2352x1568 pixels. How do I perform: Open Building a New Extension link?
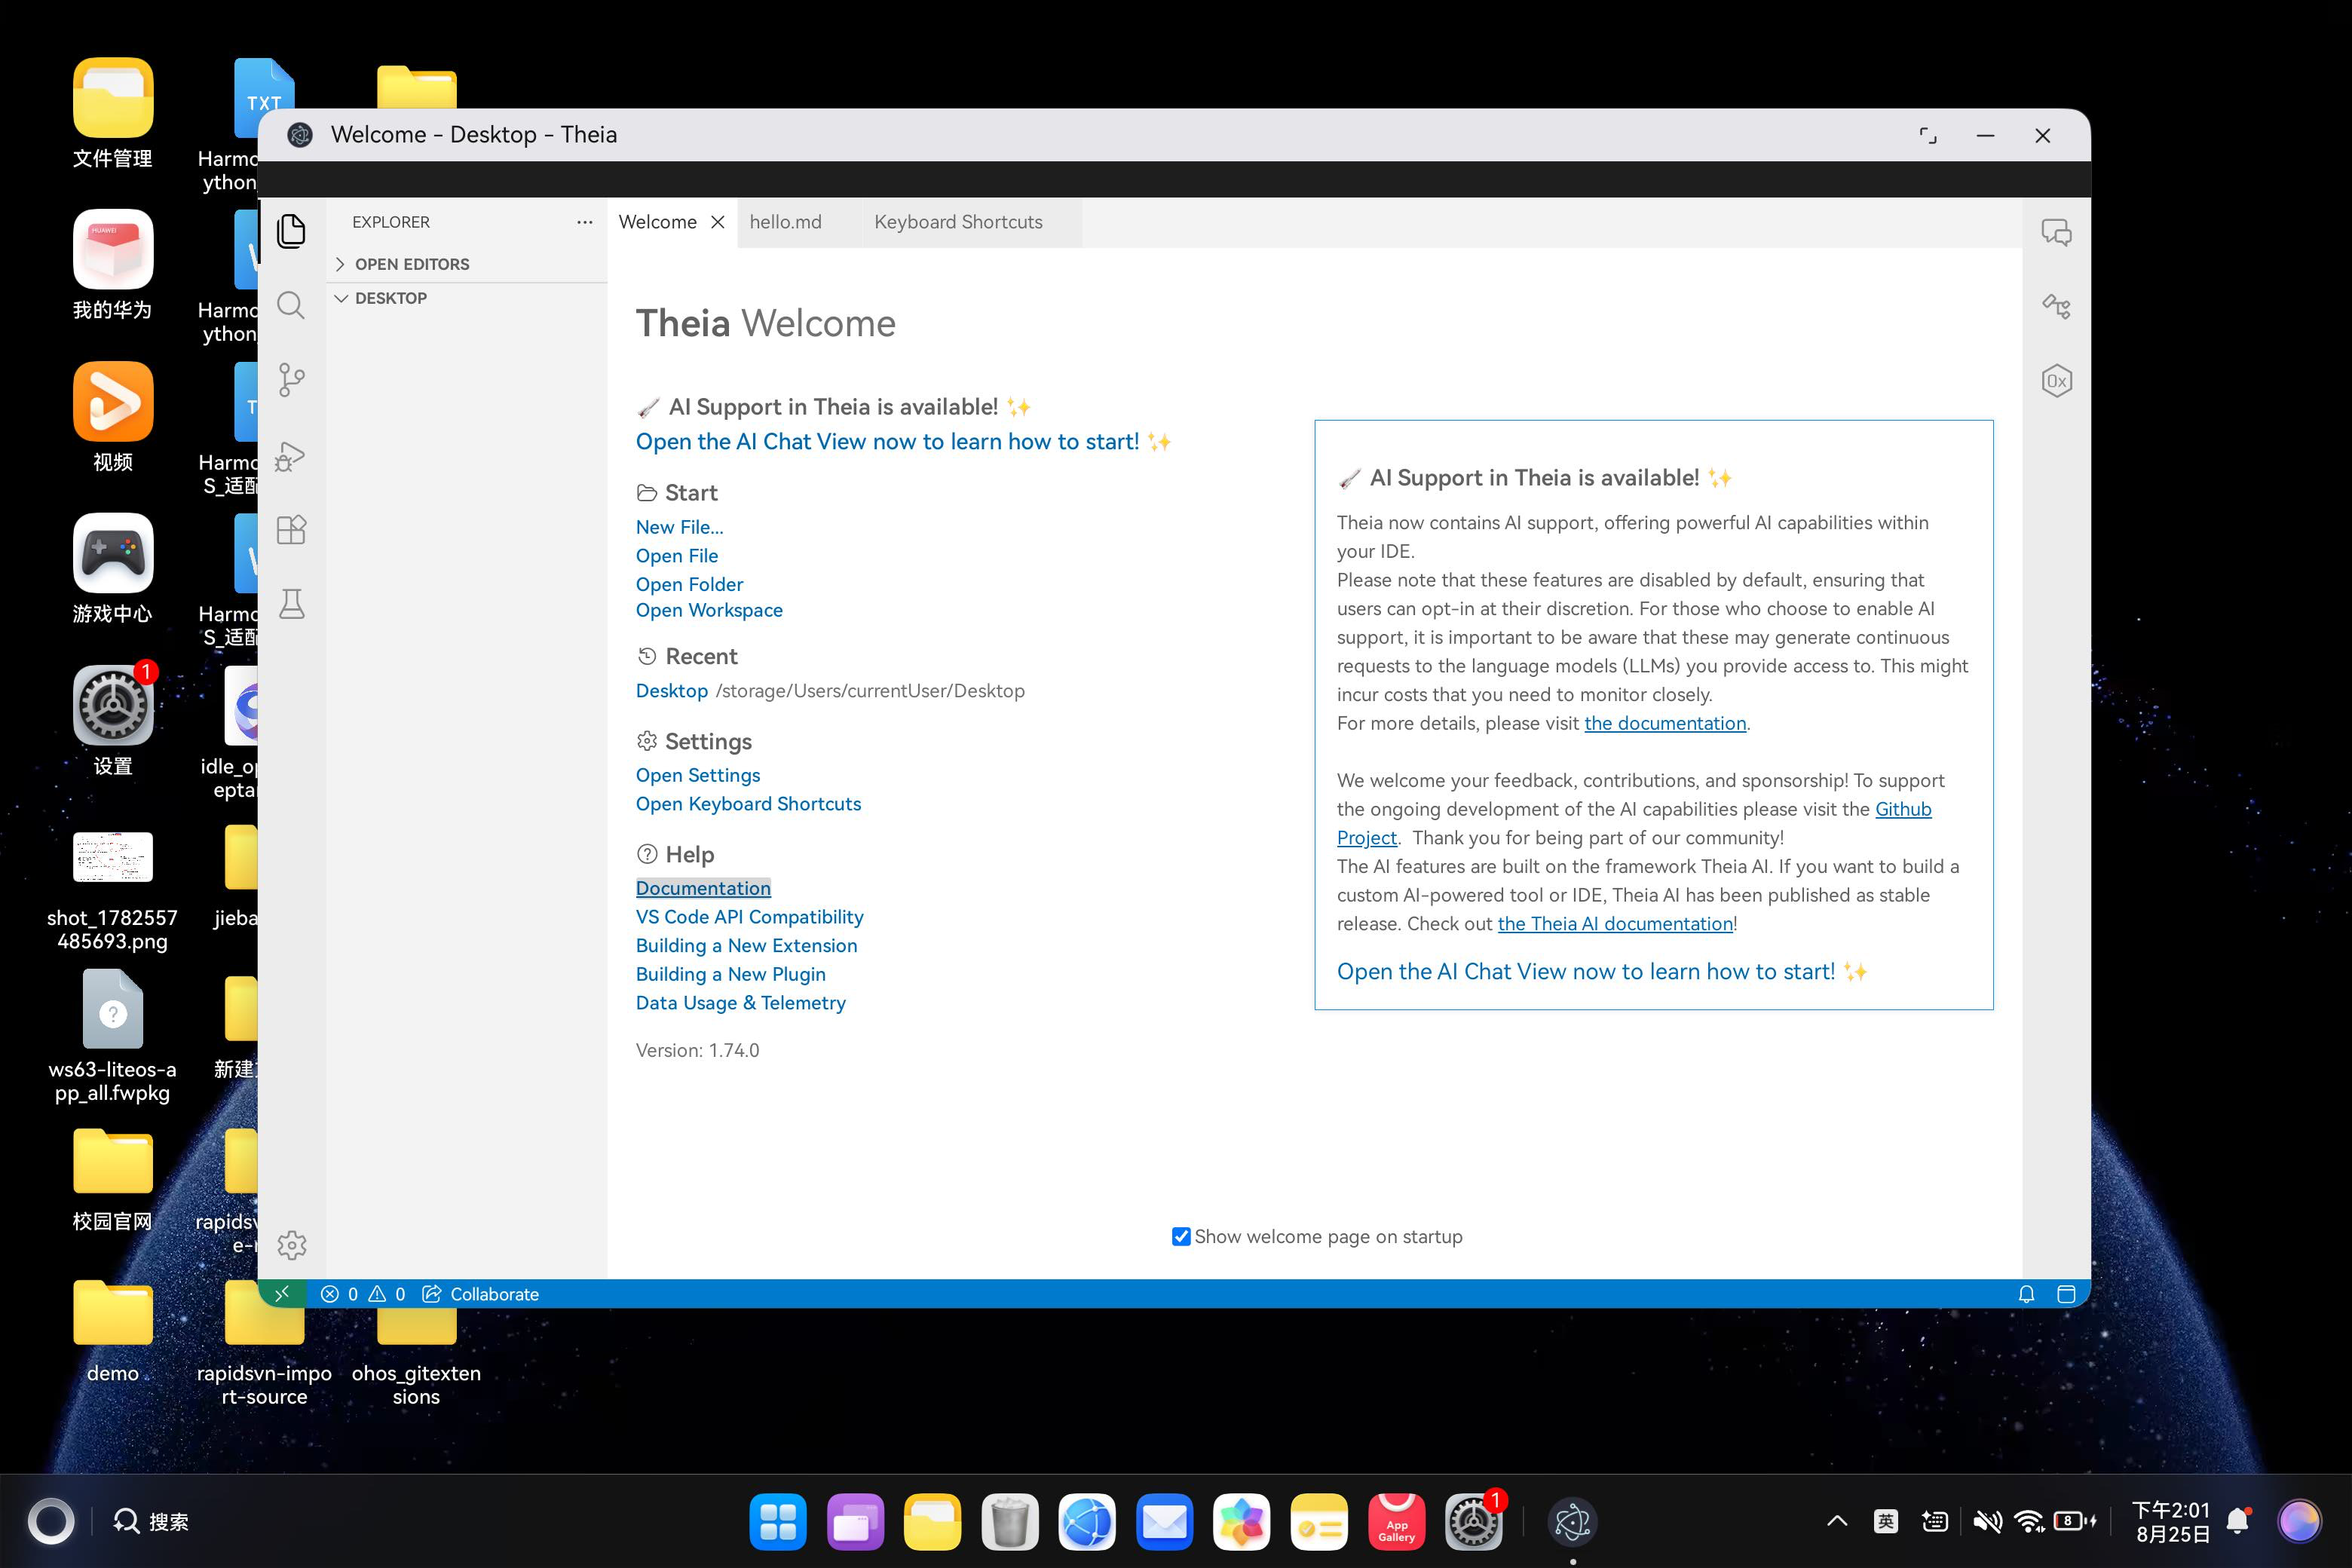coord(746,946)
